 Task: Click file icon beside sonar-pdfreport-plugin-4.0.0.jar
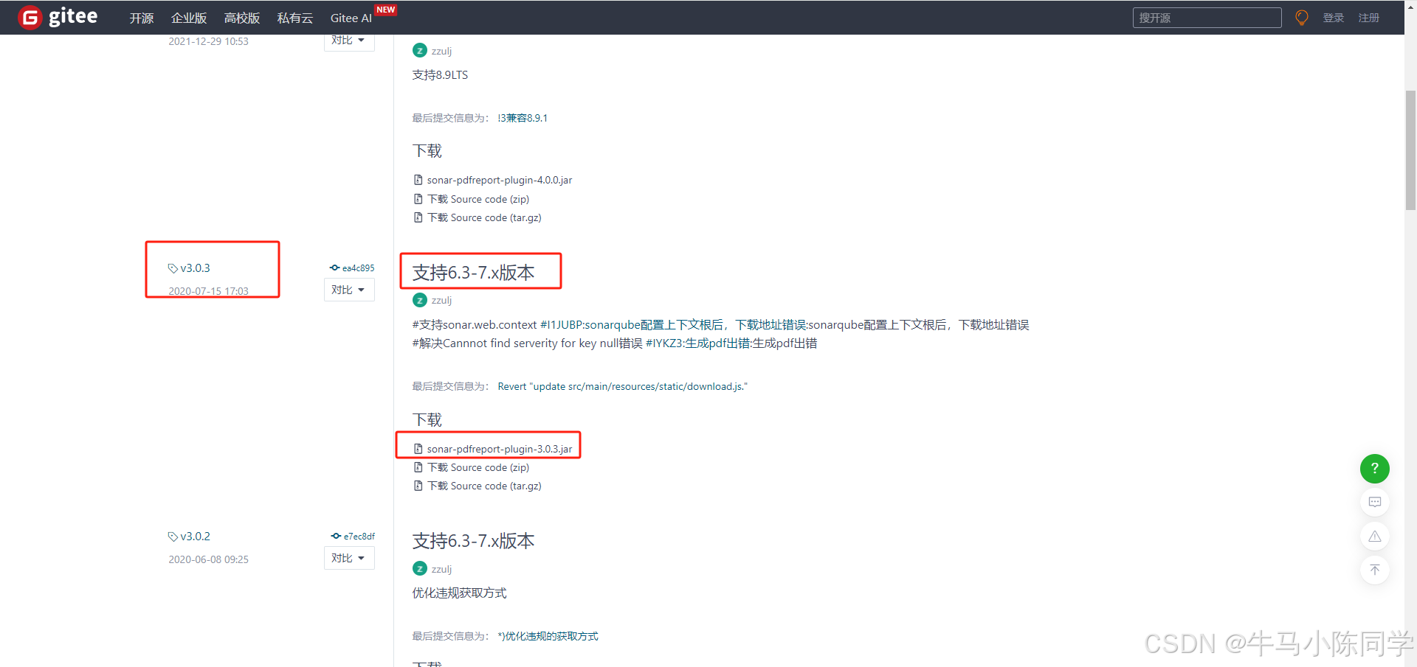[x=418, y=180]
